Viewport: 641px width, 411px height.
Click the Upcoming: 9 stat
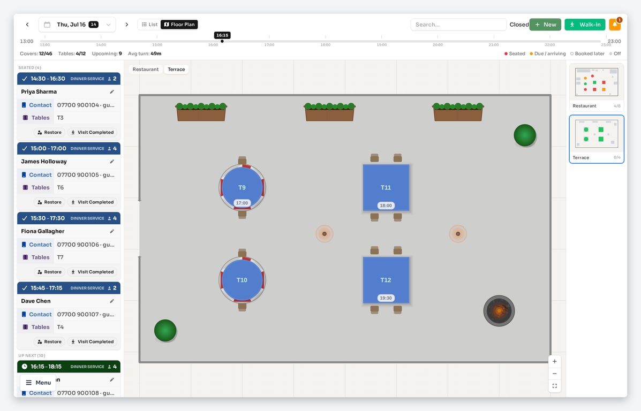107,54
